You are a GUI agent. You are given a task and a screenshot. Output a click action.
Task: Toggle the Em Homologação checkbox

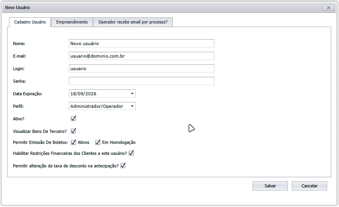click(98, 142)
